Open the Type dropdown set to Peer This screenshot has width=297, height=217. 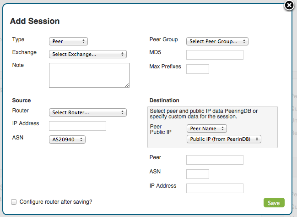pos(68,41)
